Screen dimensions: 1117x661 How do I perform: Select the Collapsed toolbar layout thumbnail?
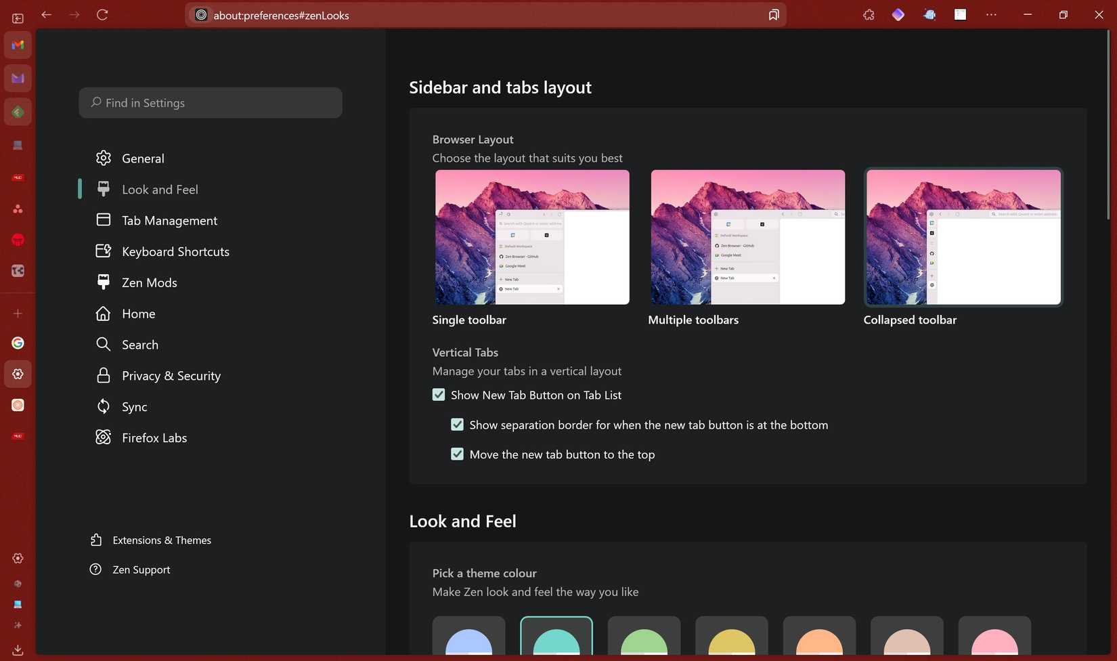click(x=963, y=237)
